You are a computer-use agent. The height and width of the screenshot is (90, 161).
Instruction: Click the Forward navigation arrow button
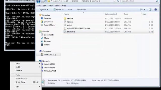[x=43, y=1]
